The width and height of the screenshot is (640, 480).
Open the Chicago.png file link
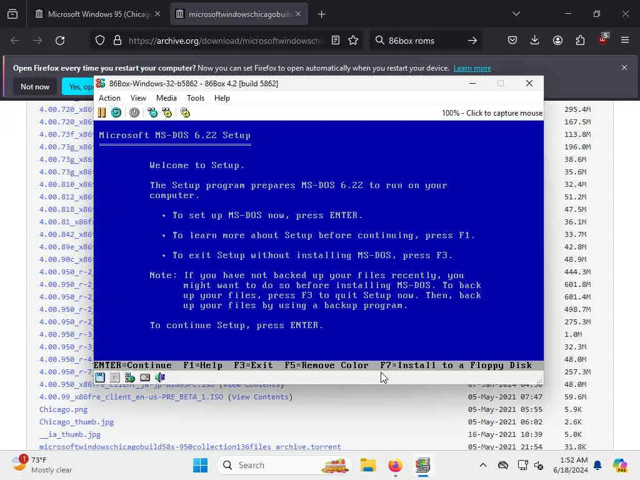(63, 409)
